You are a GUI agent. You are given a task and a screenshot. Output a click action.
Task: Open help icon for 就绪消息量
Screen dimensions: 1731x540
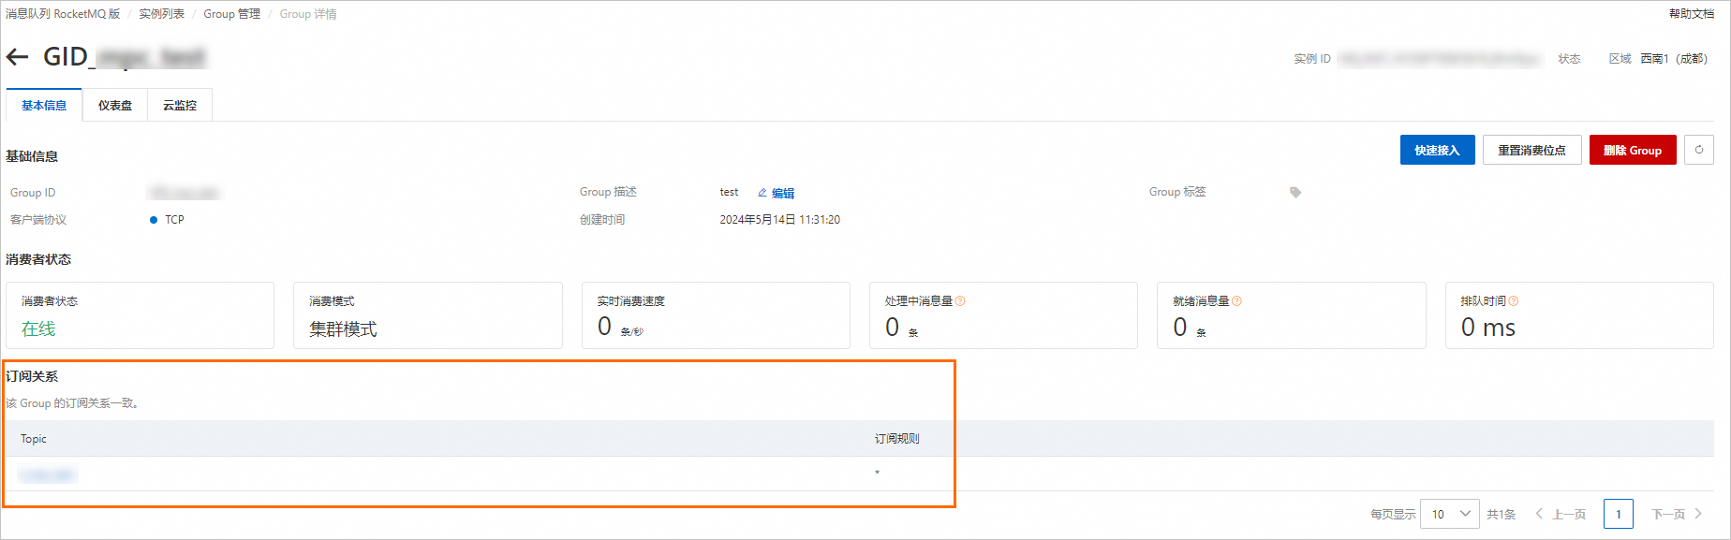pos(1236,301)
